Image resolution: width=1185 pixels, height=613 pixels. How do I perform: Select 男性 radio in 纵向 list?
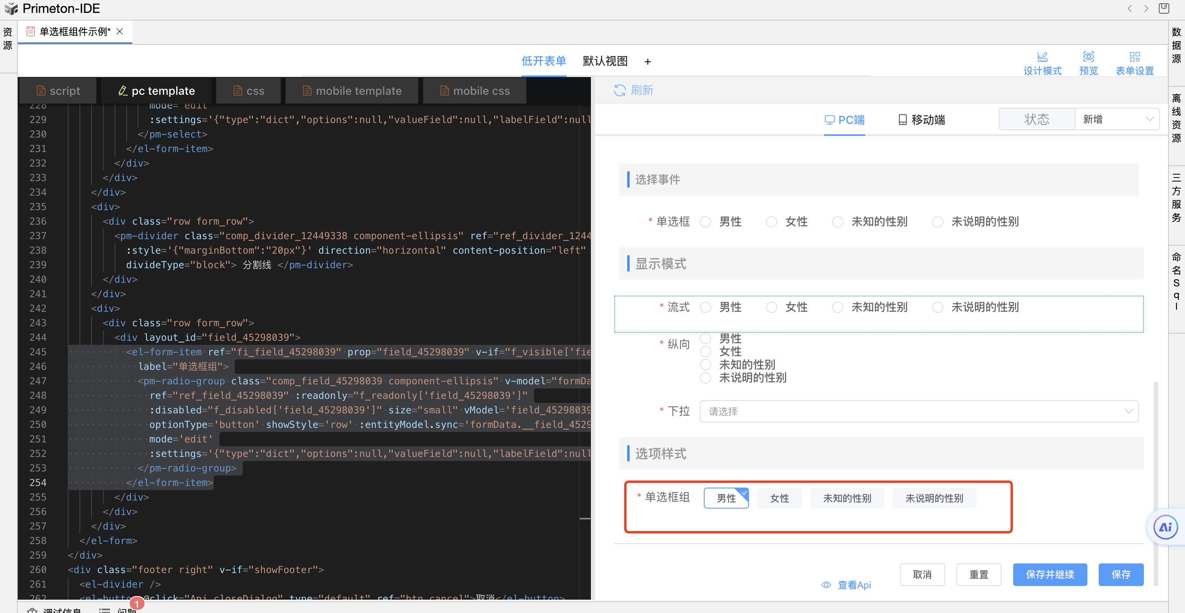coord(705,338)
